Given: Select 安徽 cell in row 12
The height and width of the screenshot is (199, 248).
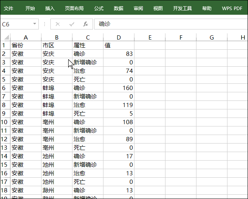Looking at the screenshot, I should point(26,139).
